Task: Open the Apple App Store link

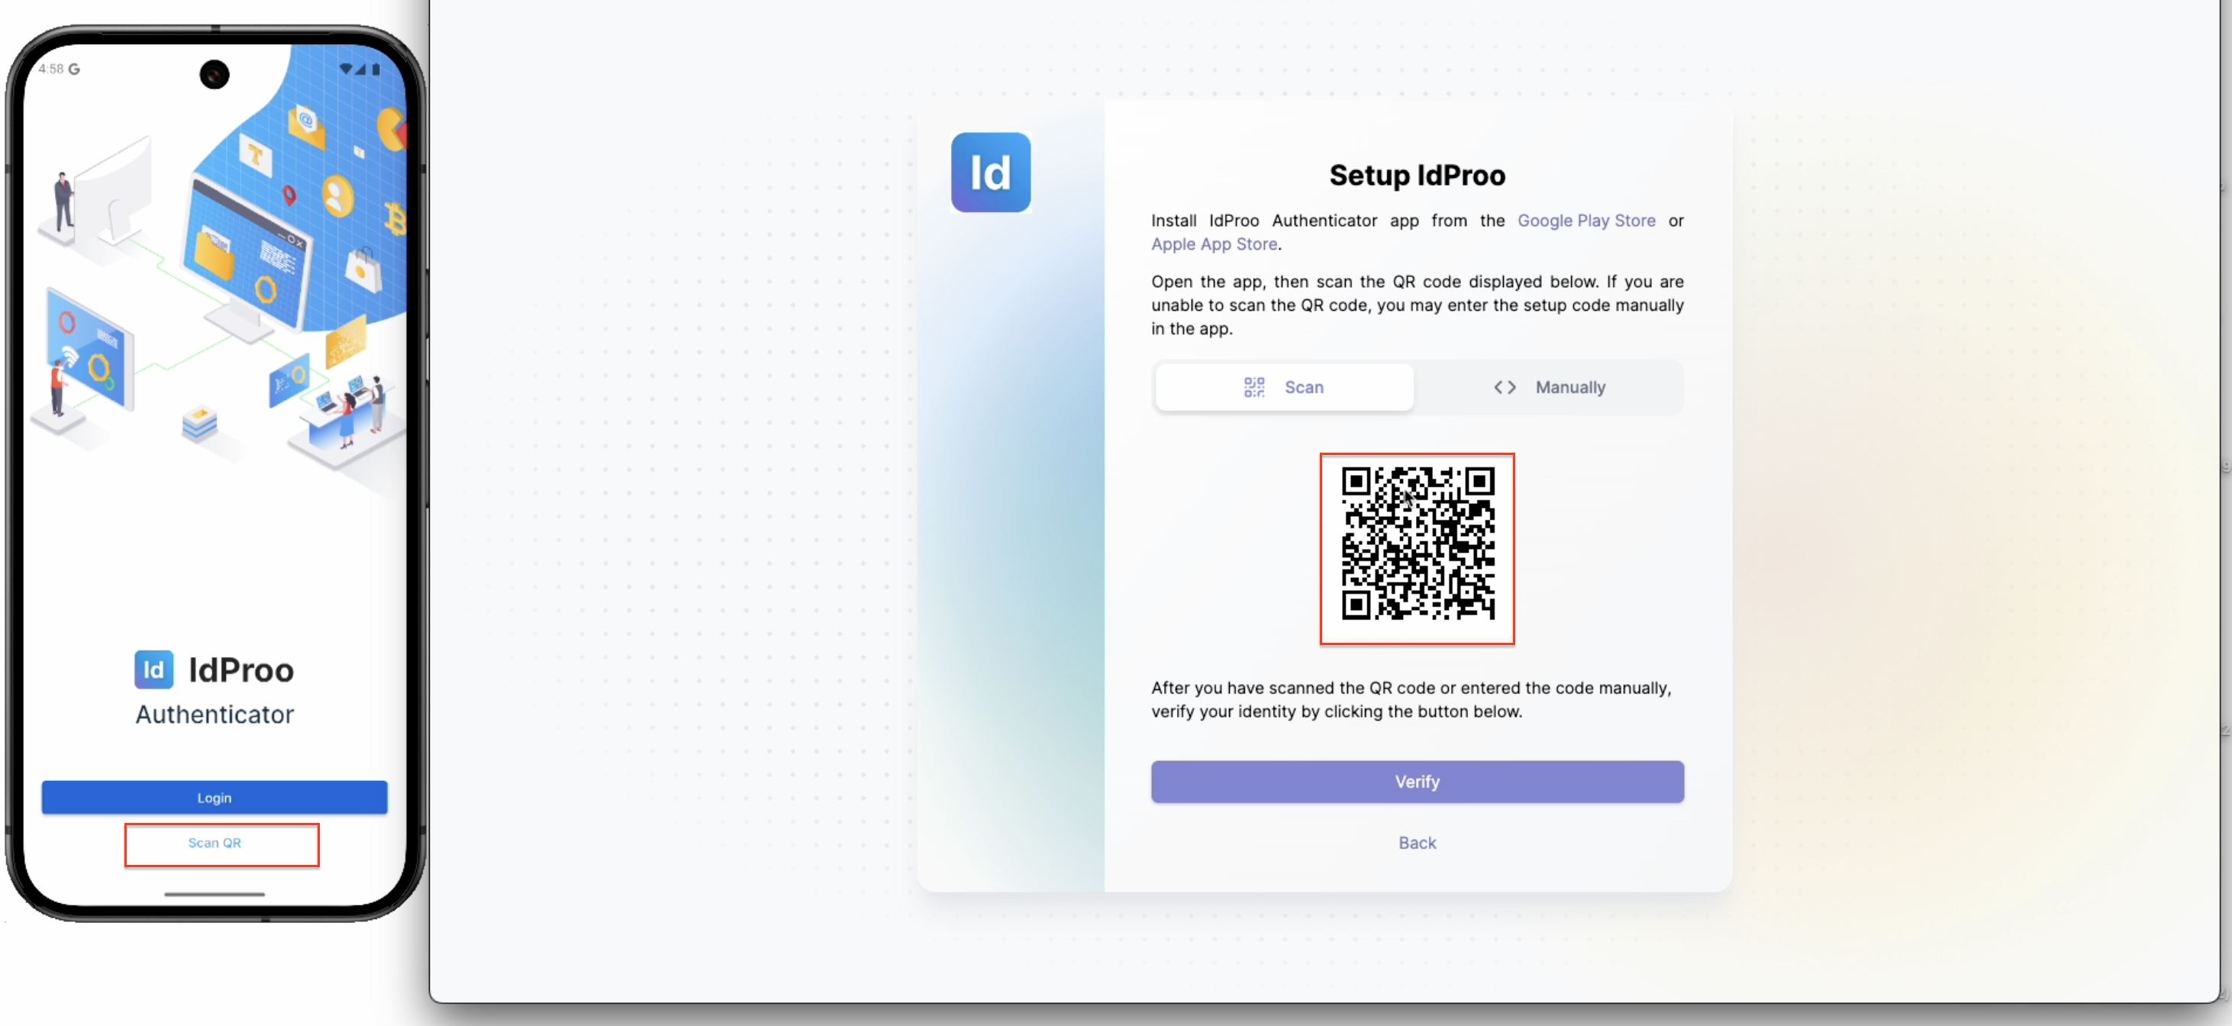Action: [1213, 244]
